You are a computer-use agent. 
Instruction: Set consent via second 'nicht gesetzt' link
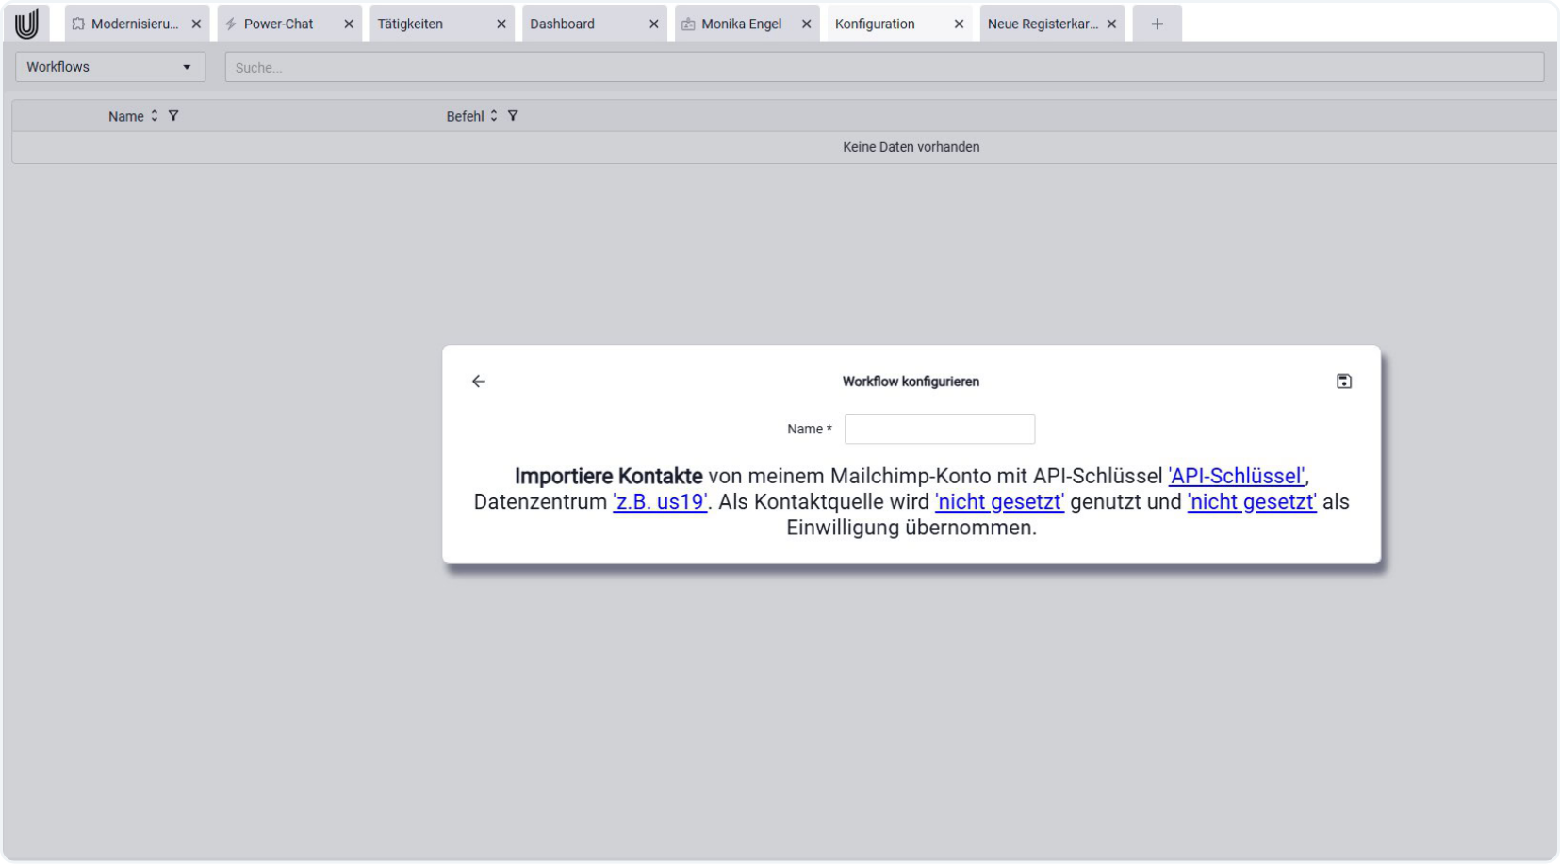point(1251,502)
